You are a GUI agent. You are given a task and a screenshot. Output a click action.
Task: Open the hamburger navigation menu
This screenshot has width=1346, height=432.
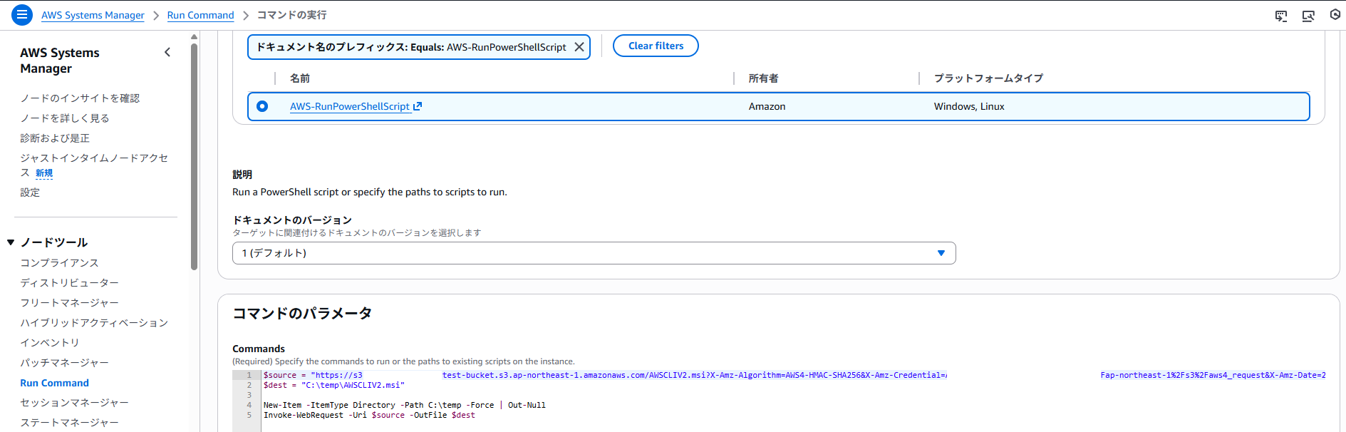coord(22,14)
